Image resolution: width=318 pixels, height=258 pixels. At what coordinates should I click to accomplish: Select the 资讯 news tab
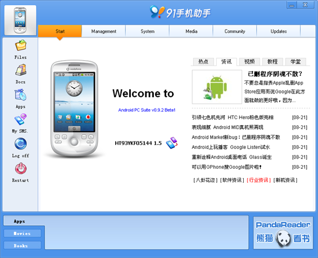[x=227, y=62]
